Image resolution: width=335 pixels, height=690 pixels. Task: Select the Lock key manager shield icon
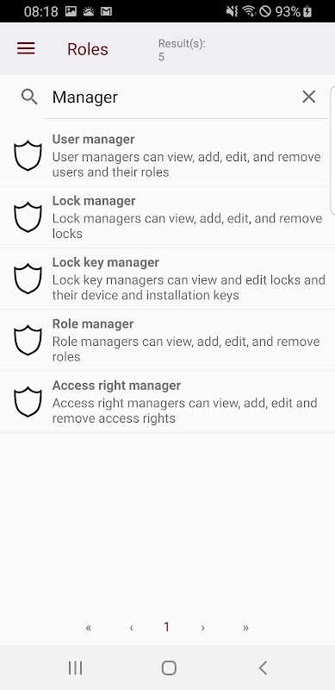click(28, 279)
